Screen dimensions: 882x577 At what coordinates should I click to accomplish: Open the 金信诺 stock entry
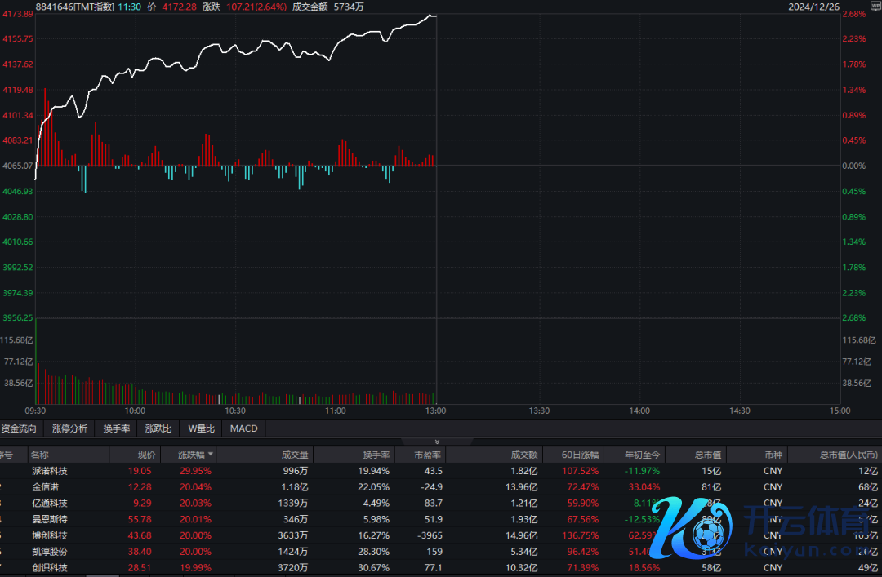click(x=45, y=487)
